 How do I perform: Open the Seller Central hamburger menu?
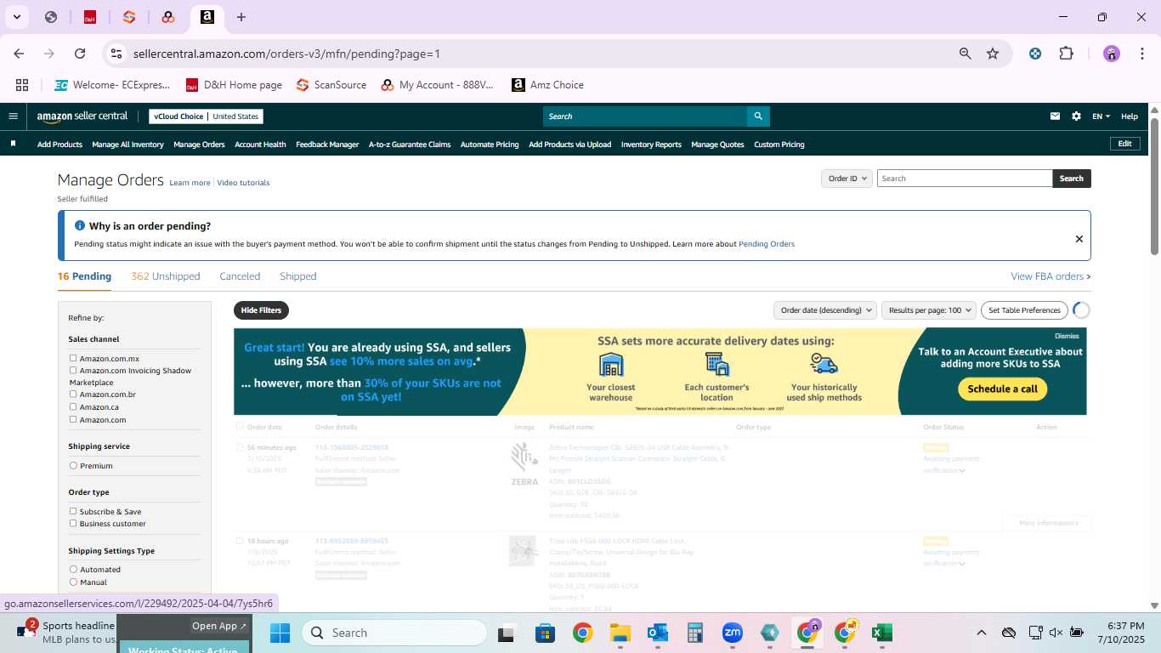pos(13,116)
